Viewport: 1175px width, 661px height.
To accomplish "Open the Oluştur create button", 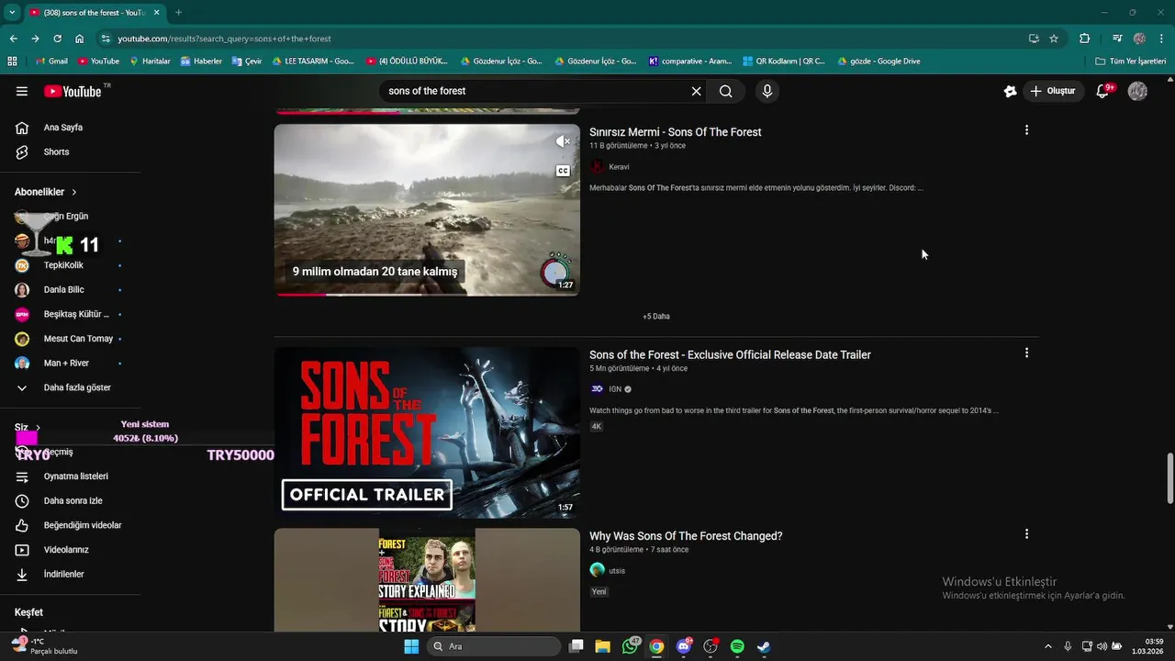I will tap(1053, 91).
